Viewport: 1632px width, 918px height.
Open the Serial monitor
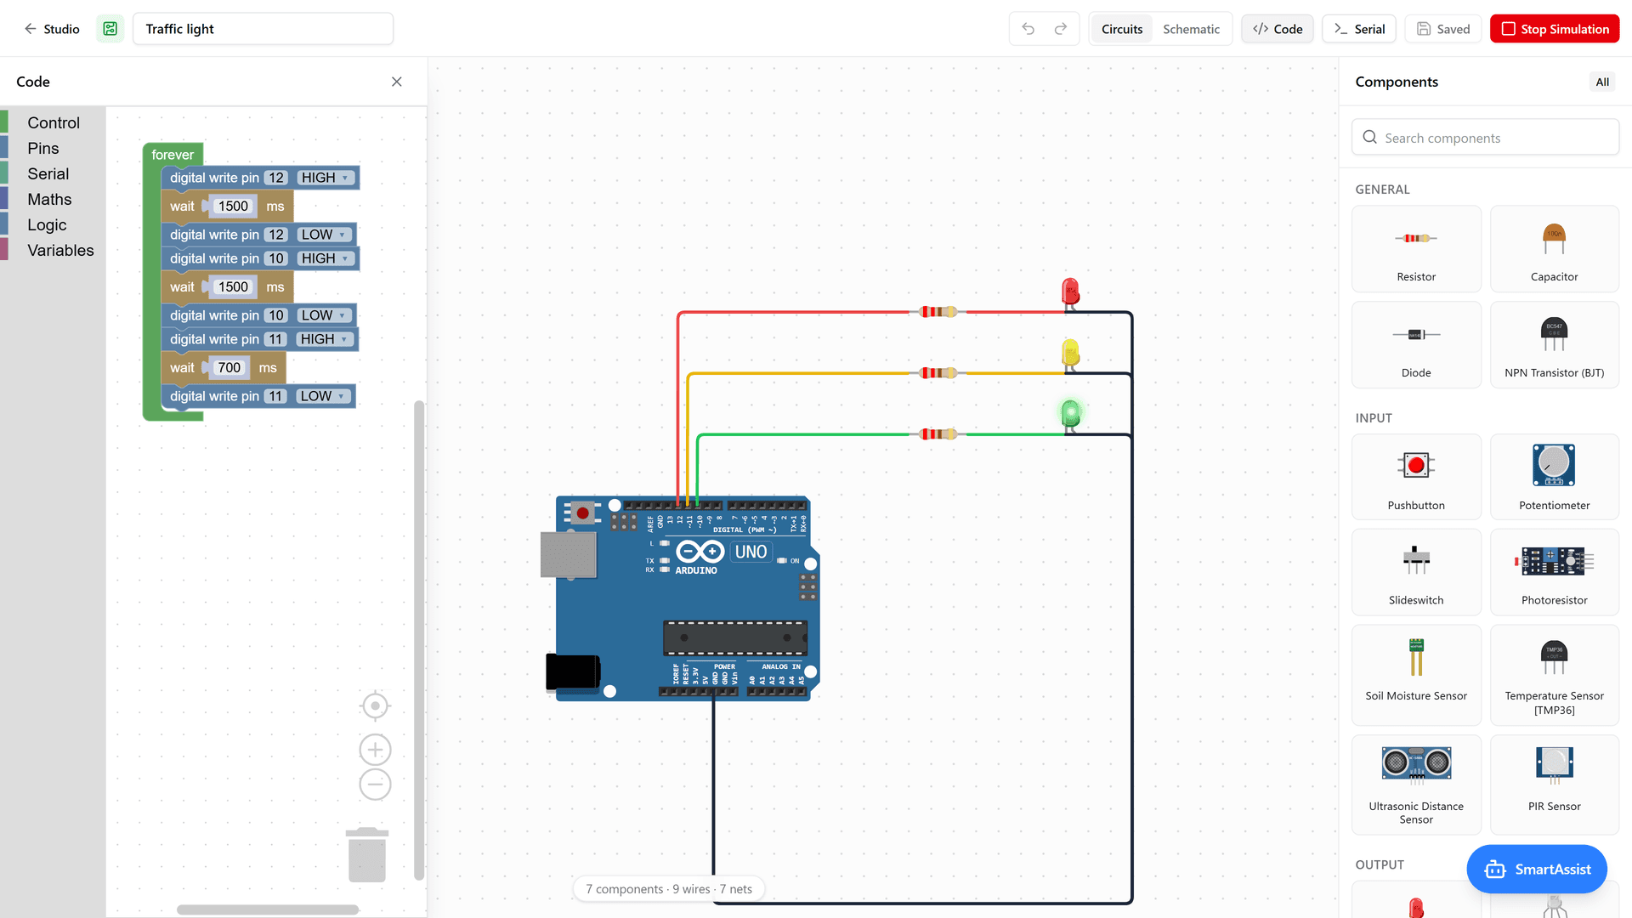click(1359, 29)
